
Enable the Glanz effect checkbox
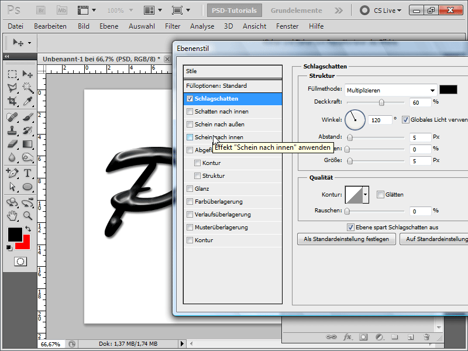(x=190, y=188)
